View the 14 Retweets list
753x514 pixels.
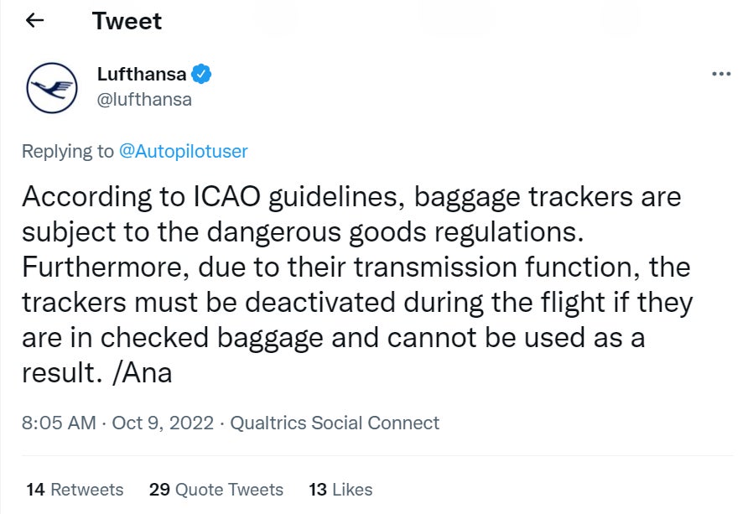(x=75, y=490)
